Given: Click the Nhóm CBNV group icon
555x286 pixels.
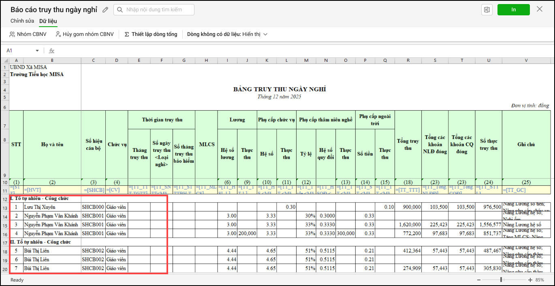Looking at the screenshot, I should [x=12, y=34].
